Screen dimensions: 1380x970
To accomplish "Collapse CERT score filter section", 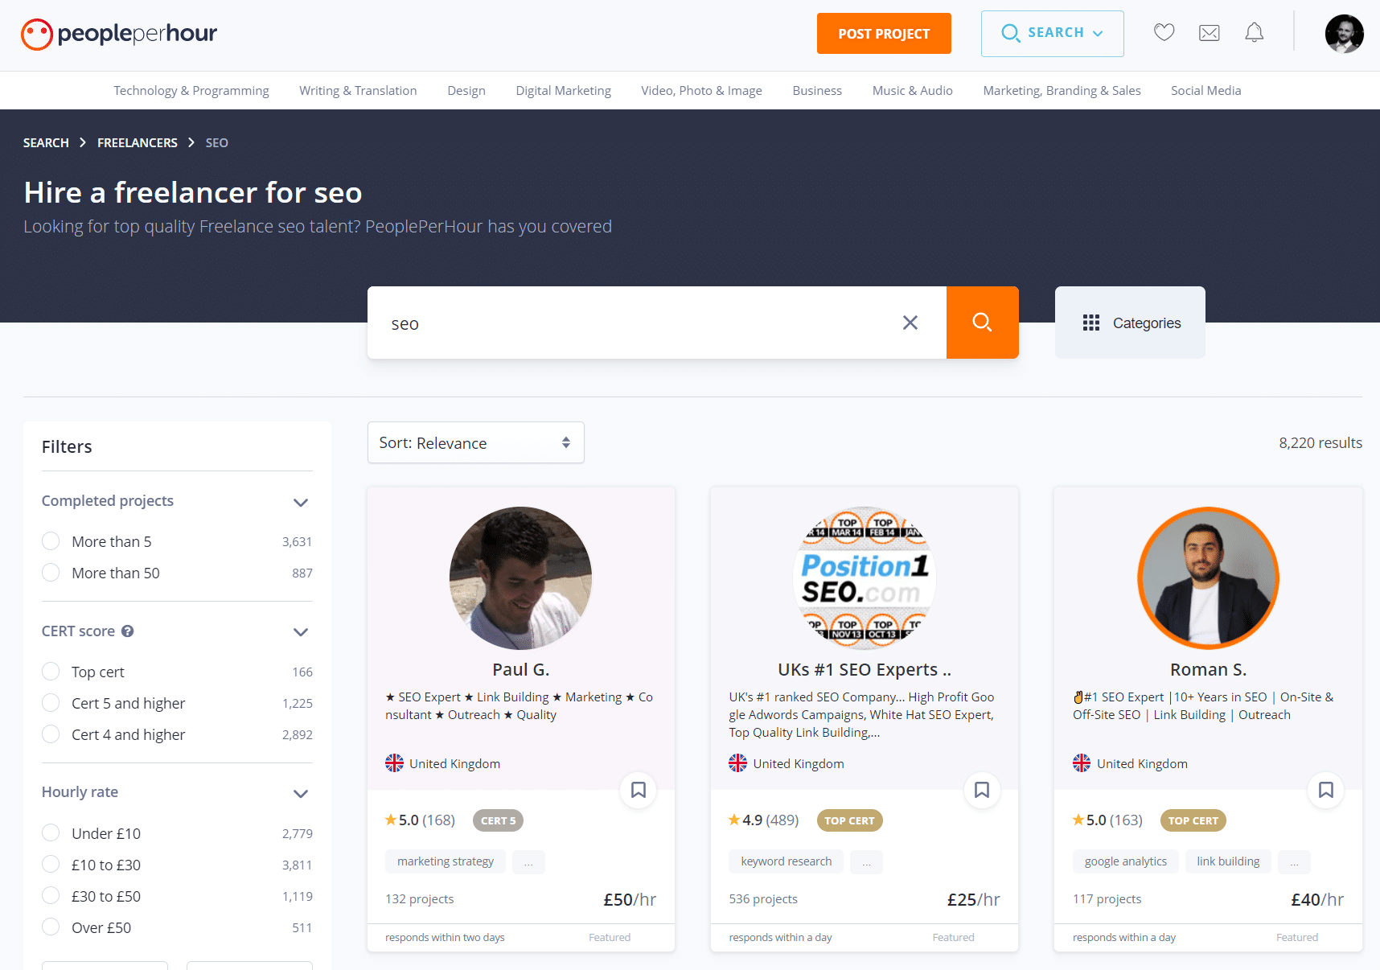I will tap(301, 632).
